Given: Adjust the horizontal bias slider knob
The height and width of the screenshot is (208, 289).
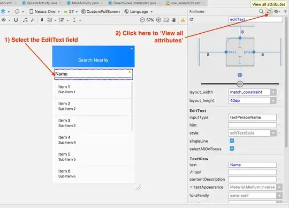Looking at the screenshot, I should point(240,84).
